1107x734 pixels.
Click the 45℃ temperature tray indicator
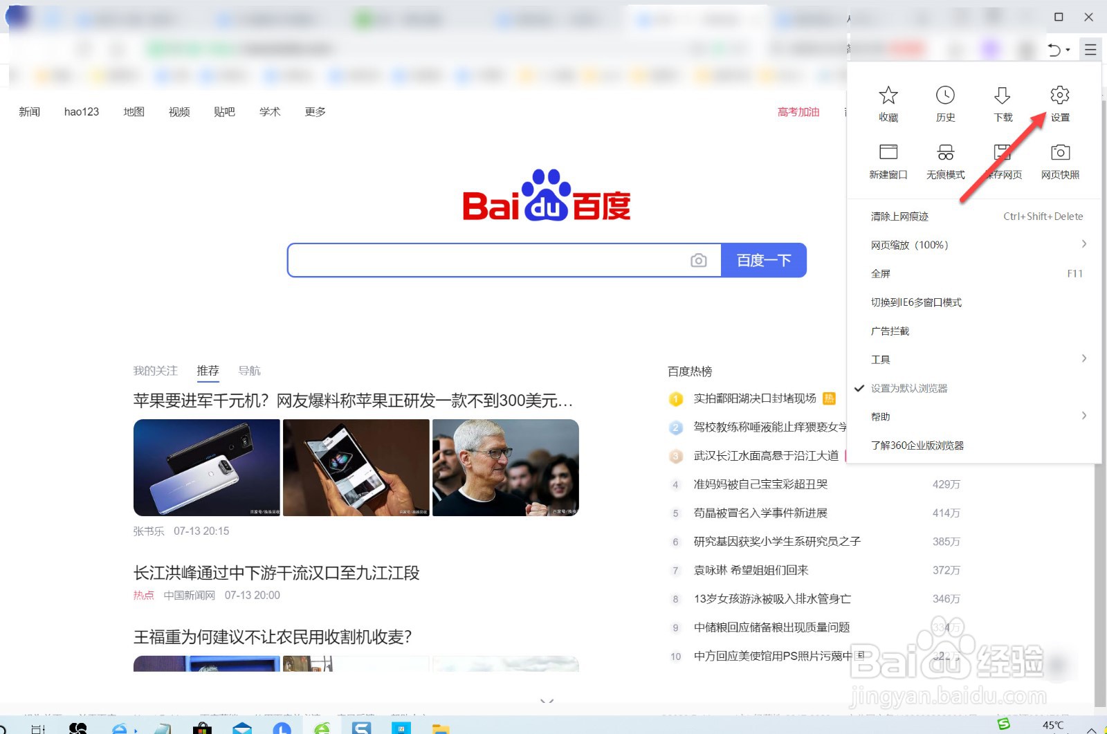pyautogui.click(x=1053, y=725)
